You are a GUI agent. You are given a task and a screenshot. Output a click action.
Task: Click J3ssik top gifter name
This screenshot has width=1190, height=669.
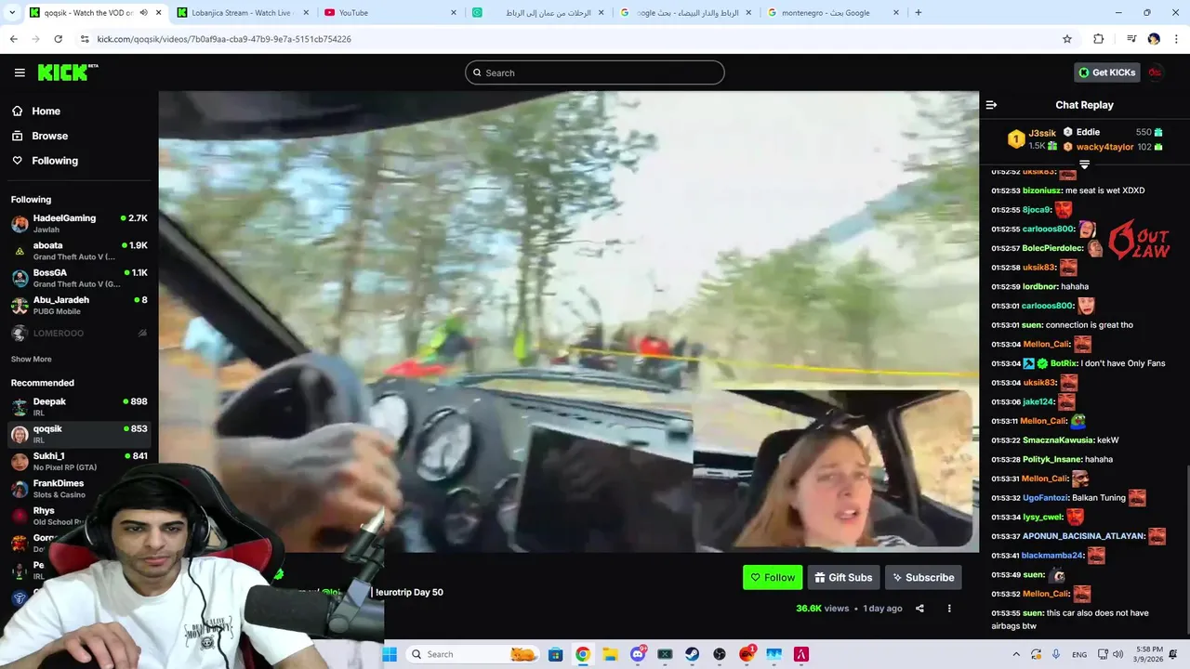pos(1042,133)
